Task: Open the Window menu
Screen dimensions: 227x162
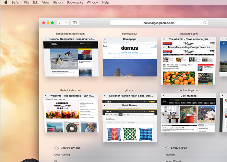Action: (93, 3)
